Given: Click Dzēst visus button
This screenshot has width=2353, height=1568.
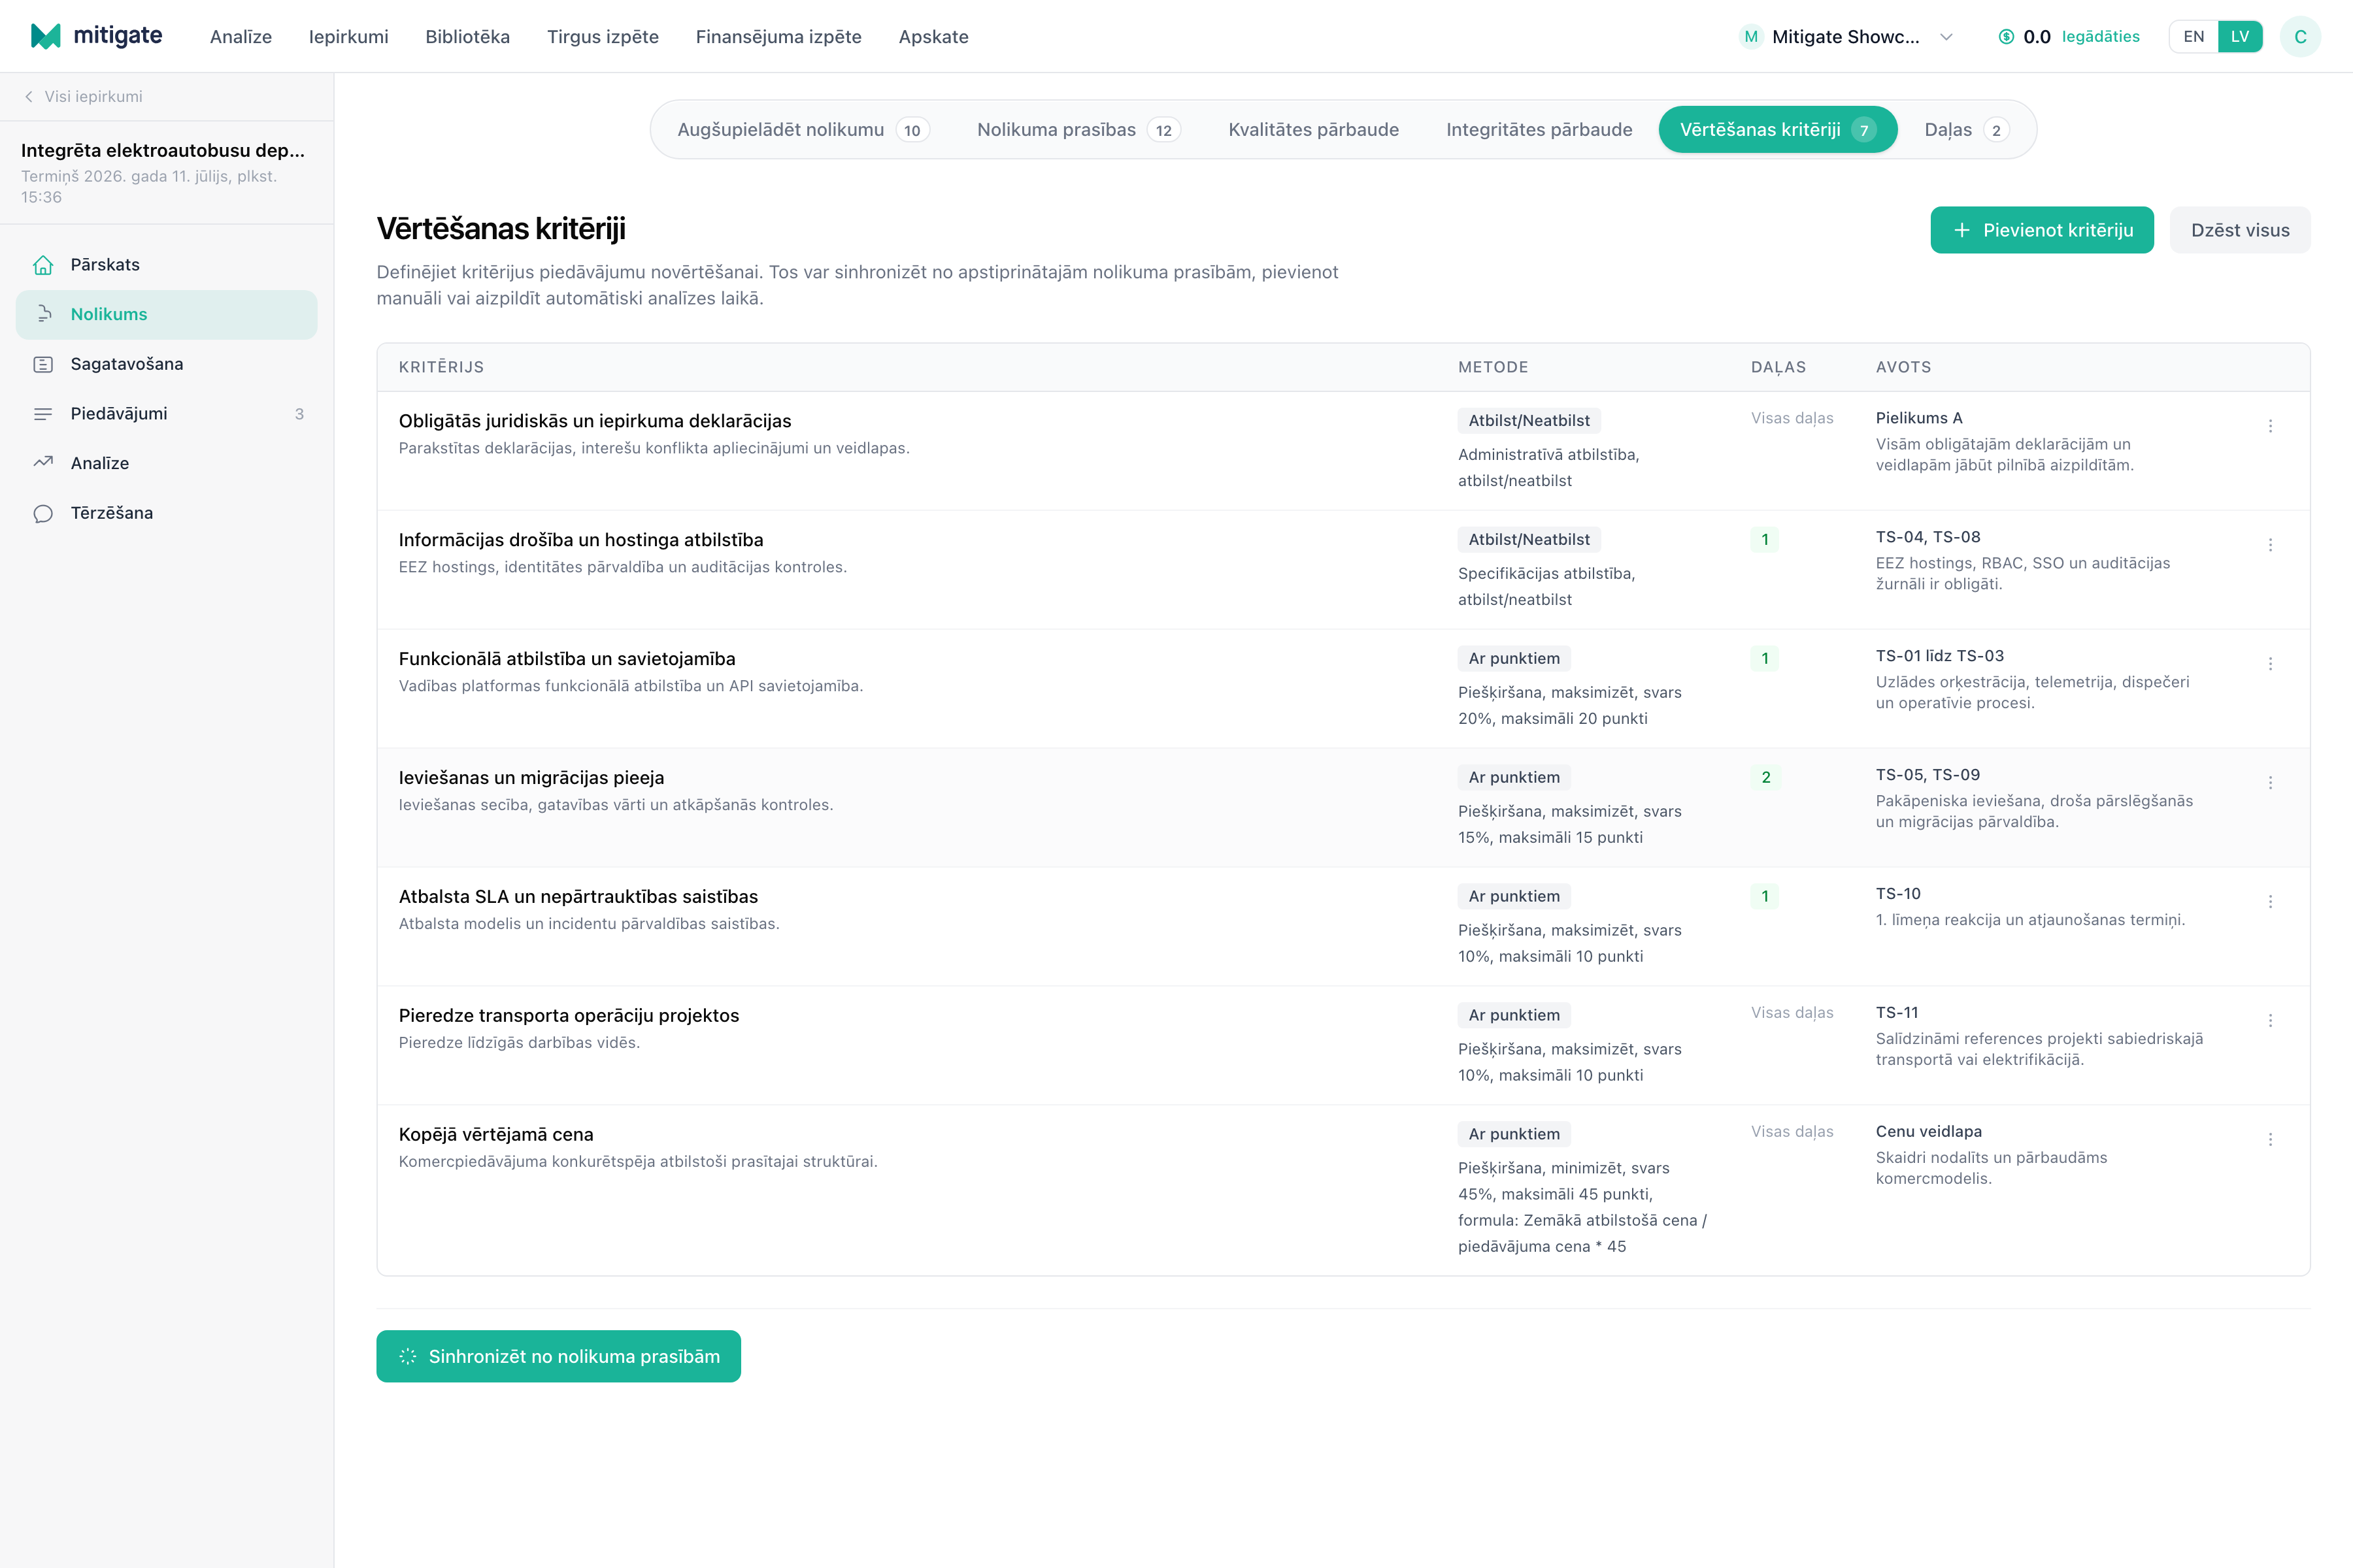Looking at the screenshot, I should click(2240, 230).
